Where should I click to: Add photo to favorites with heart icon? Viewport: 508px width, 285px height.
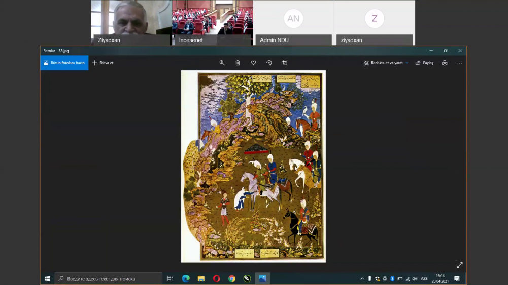click(253, 63)
